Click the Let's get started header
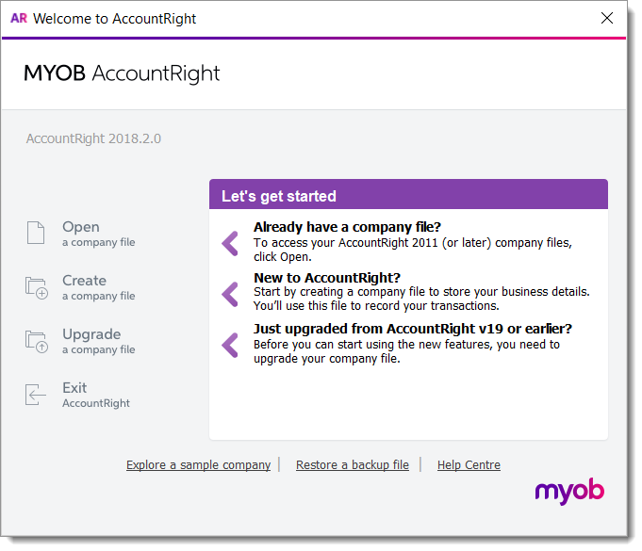Screen dimensions: 642x551 (x=279, y=197)
